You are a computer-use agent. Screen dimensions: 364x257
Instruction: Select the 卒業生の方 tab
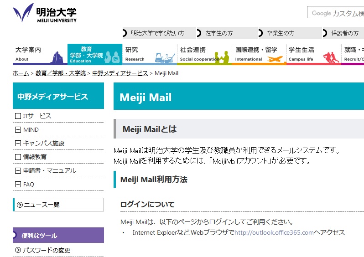click(x=290, y=33)
